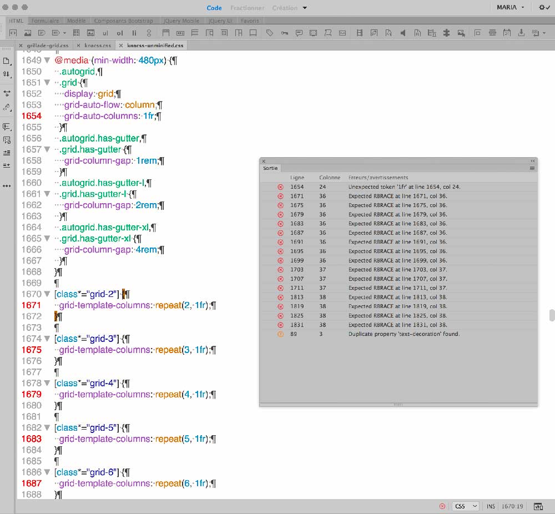
Task: Click the tag-shaped Meta icon
Action: tap(270, 33)
